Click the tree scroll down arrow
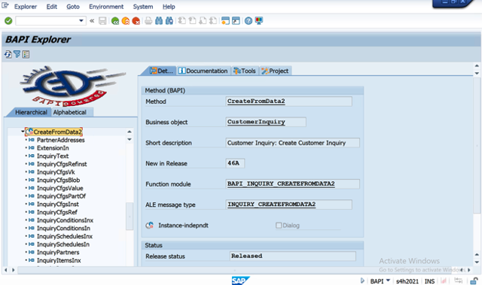Image resolution: width=482 pixels, height=285 pixels. (130, 139)
